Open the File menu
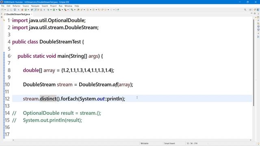The width and height of the screenshot is (260, 146). 3,6
